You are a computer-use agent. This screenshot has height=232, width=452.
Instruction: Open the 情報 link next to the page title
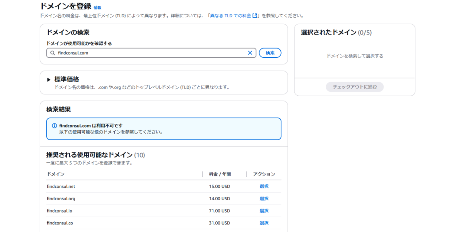pos(98,7)
